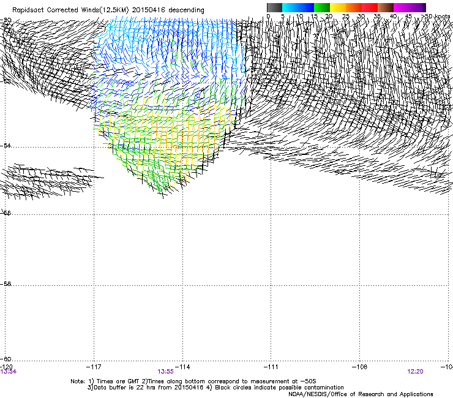Screen dimensions: 453x398
Task: Click the '-54' latitude axis label
Action: pos(6,145)
